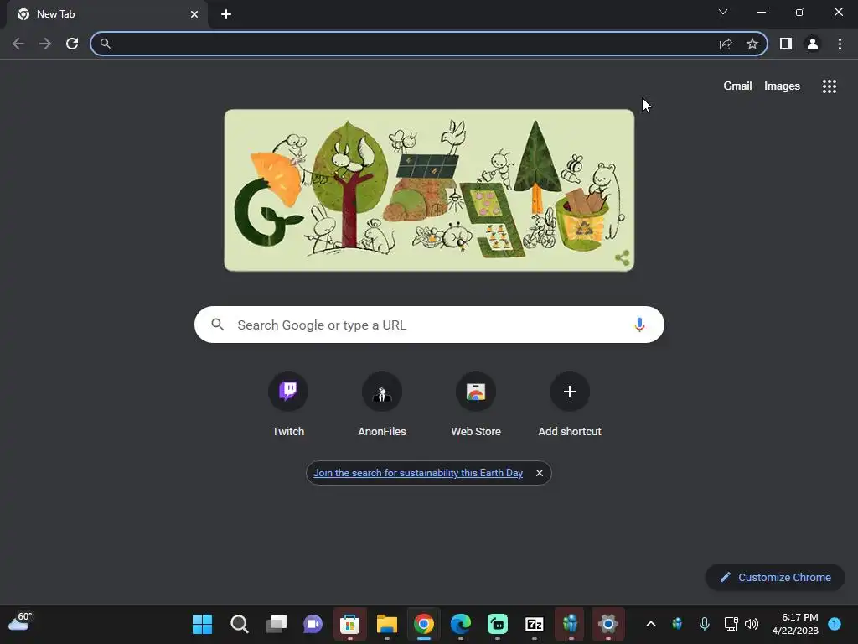Open the Streamlabs app in taskbar
Viewport: 858px width, 644px height.
(x=498, y=624)
